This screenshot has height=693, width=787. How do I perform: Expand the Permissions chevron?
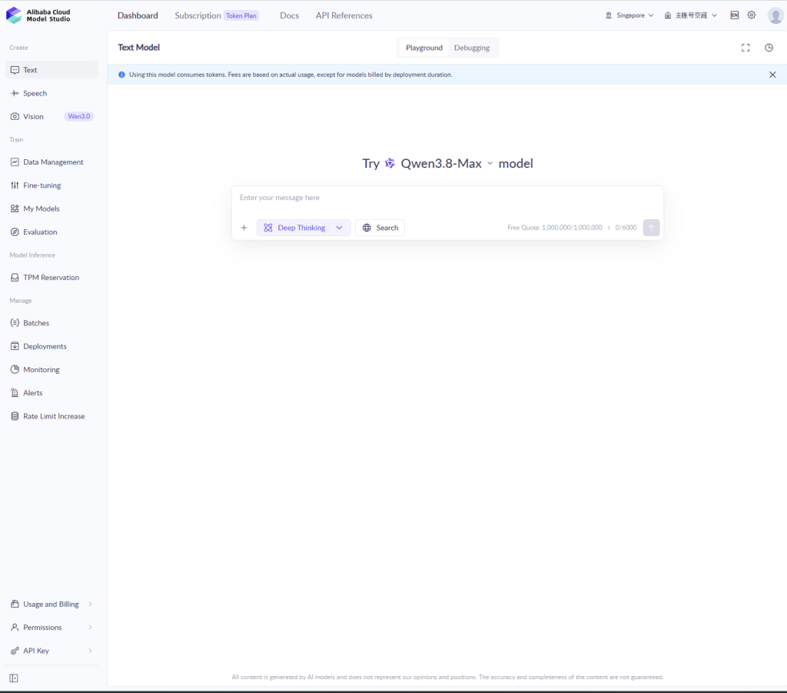pyautogui.click(x=91, y=627)
